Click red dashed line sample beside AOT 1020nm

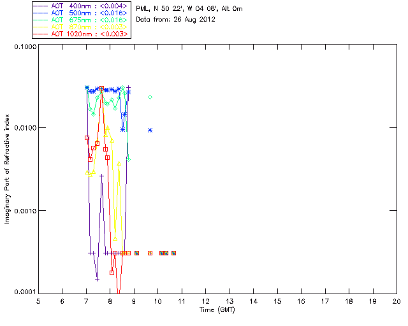(x=41, y=34)
